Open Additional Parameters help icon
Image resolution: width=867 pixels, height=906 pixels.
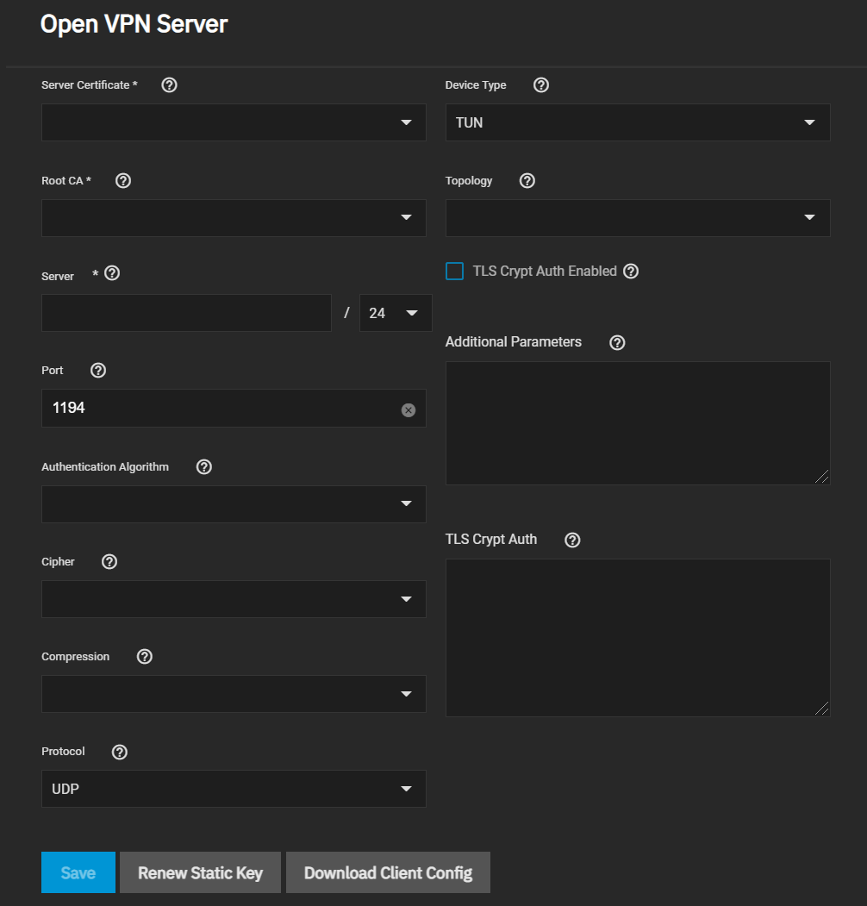pos(617,342)
